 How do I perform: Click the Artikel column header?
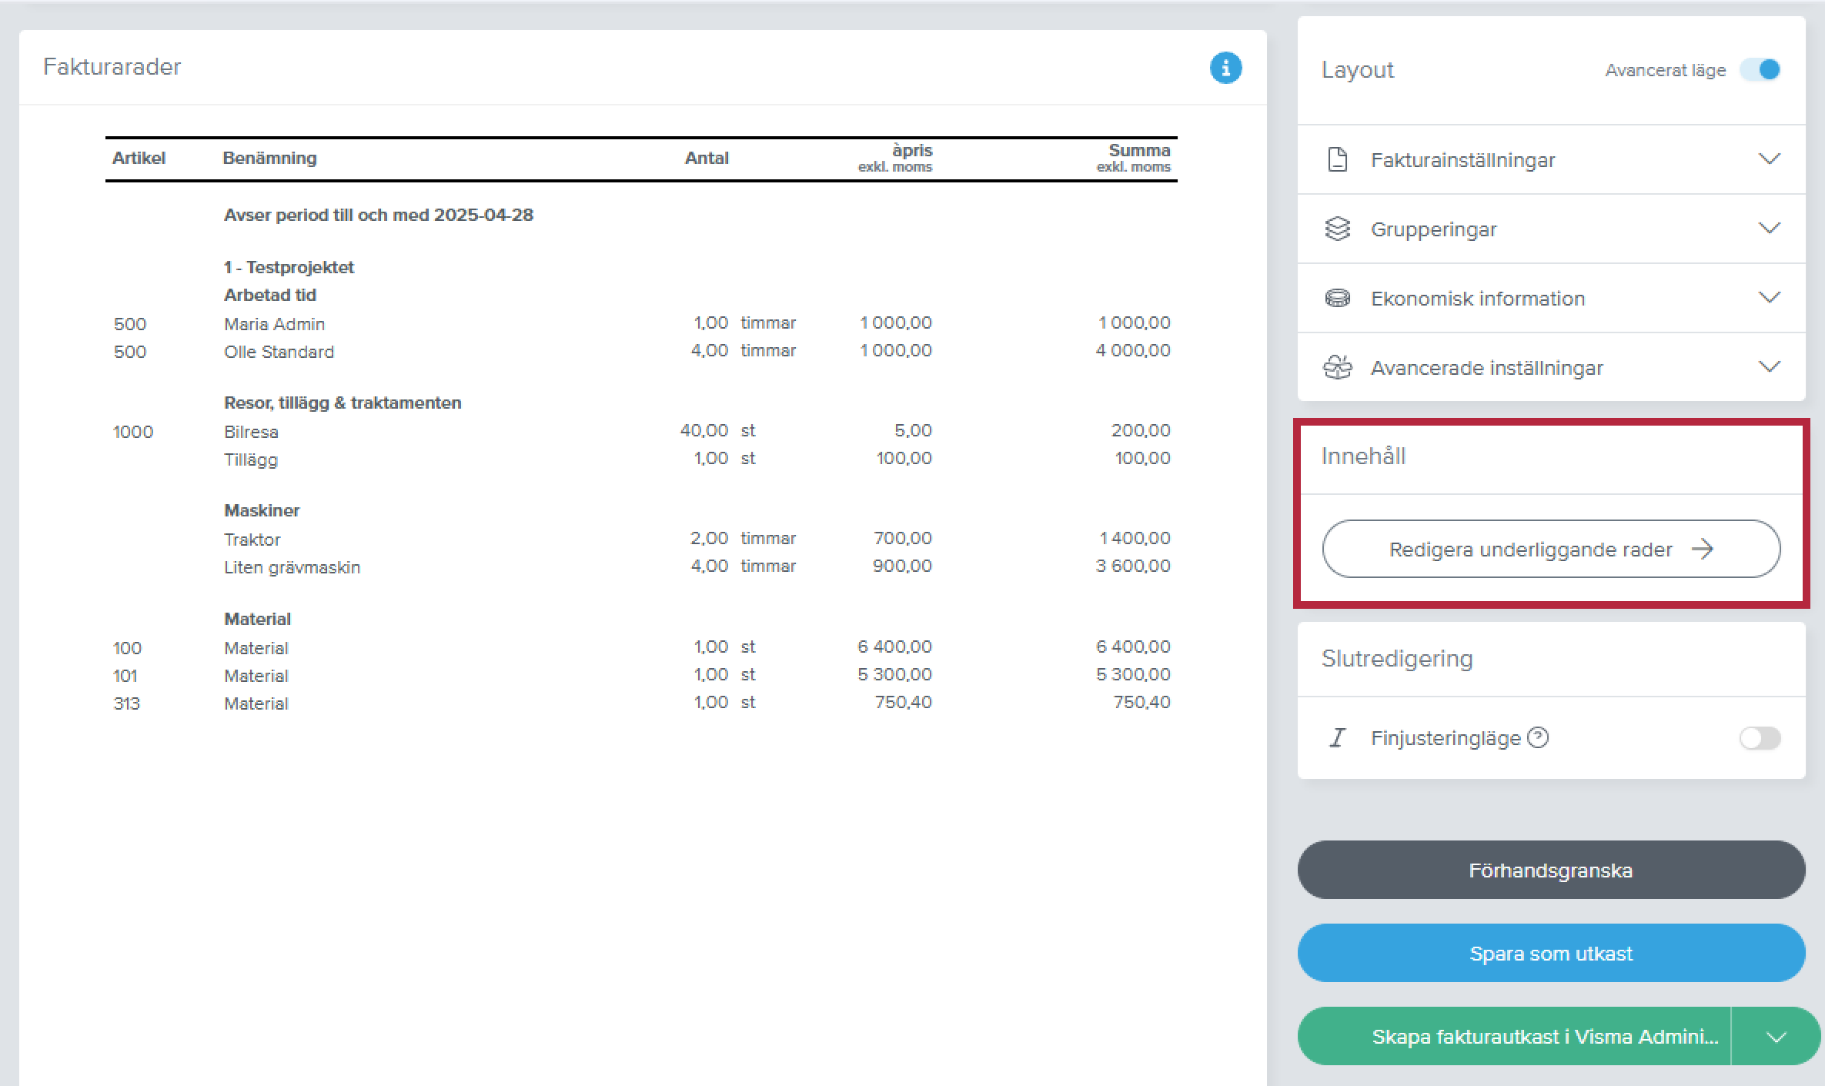coord(139,158)
